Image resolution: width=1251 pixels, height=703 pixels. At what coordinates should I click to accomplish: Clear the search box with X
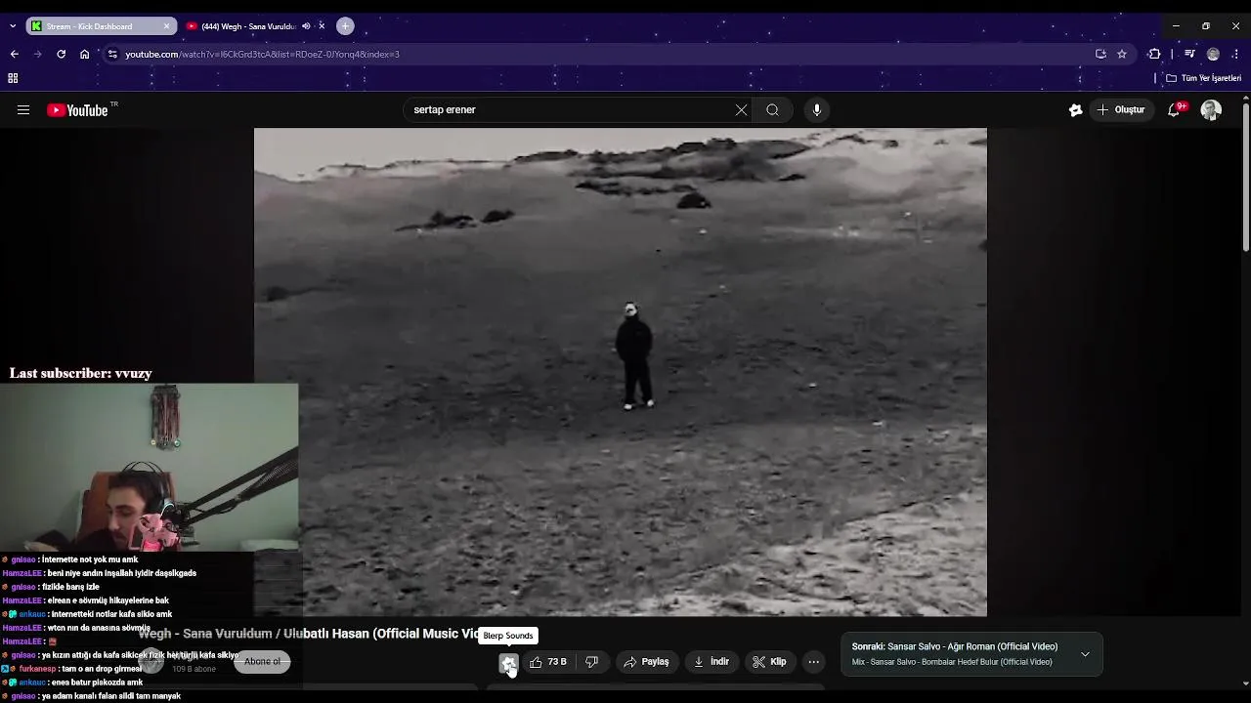point(741,110)
